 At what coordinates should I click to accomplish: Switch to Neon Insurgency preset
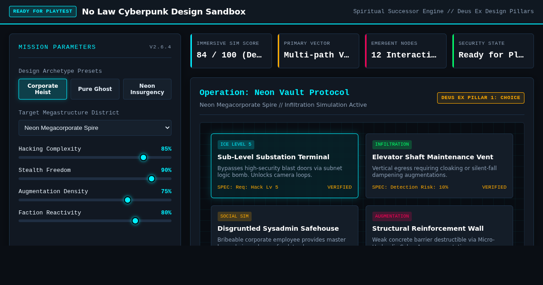(147, 89)
